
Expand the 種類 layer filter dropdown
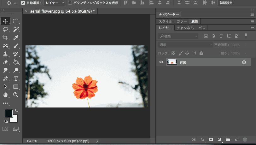[178, 36]
